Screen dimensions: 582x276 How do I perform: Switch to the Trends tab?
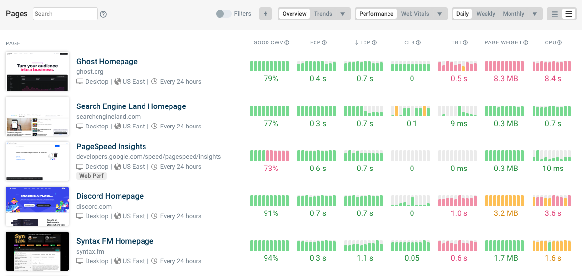323,14
